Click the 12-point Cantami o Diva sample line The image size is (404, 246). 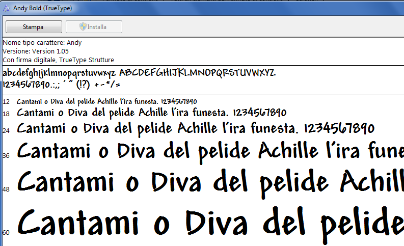click(107, 102)
